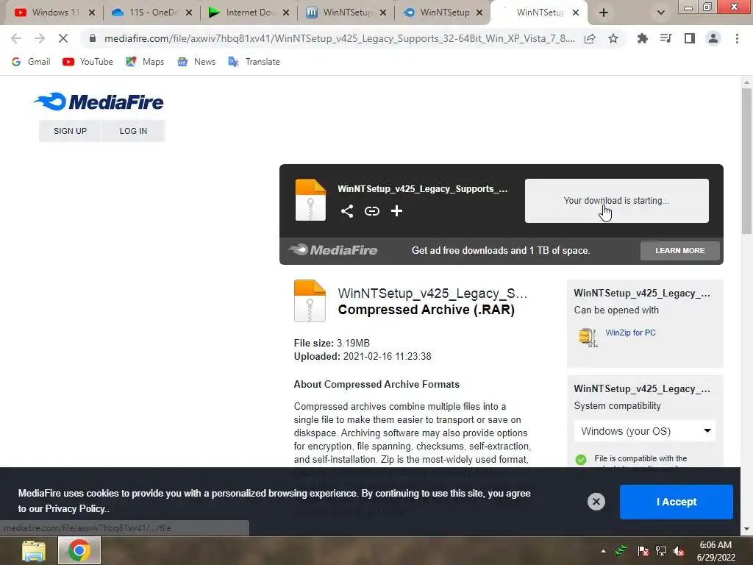Toggle the side panel icon
This screenshot has height=565, width=753.
[x=690, y=38]
